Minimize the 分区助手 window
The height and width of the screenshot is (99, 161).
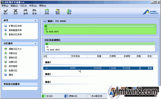coord(152,2)
